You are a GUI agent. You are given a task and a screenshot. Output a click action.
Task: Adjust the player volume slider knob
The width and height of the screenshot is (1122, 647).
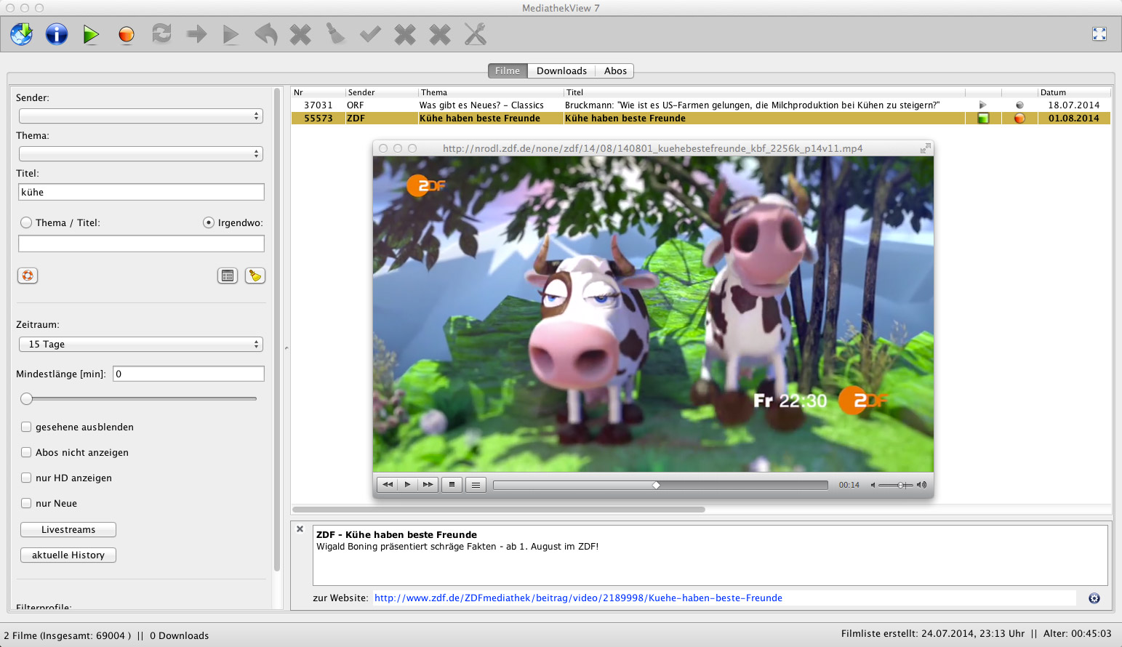[x=901, y=485]
